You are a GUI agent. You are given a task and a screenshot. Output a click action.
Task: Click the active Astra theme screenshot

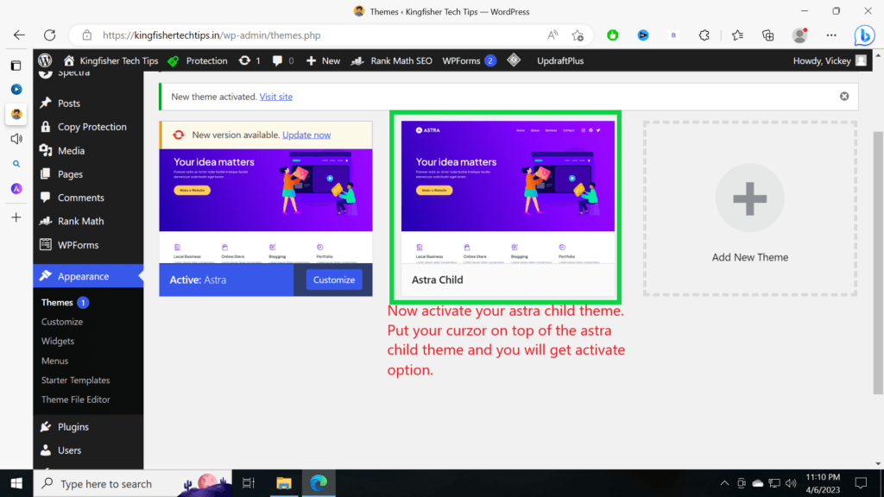coord(266,205)
